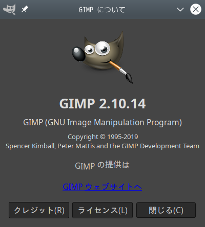The height and width of the screenshot is (227, 205).
Task: Click Wilber's black nose
Action: point(78,54)
